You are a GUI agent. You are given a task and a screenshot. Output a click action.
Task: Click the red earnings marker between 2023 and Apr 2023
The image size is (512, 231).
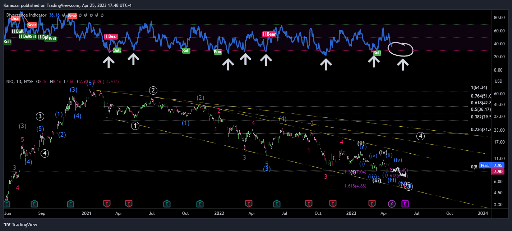(372, 204)
